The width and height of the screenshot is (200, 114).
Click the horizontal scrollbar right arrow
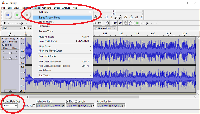pos(195,97)
